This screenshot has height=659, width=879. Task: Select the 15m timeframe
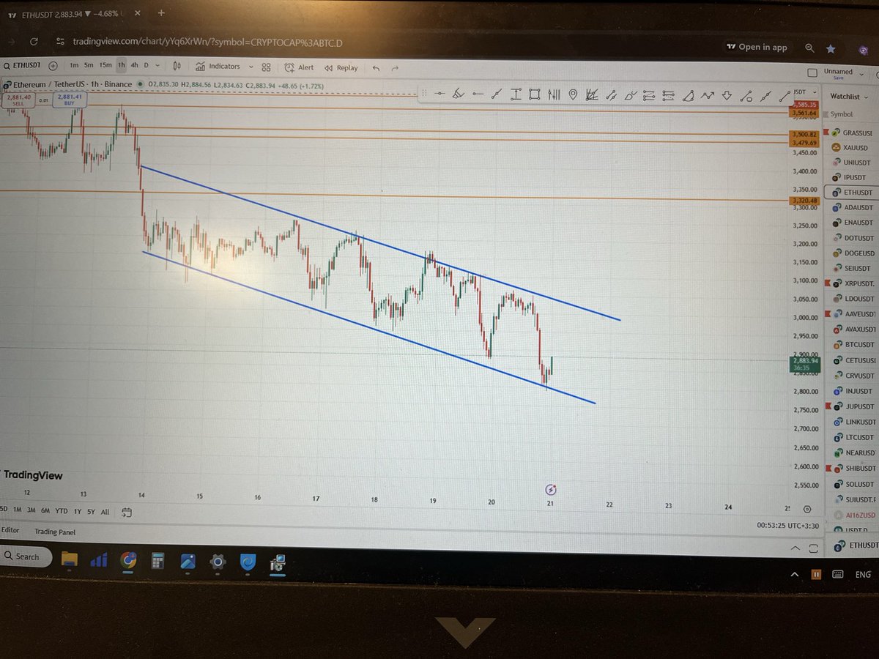[x=105, y=66]
